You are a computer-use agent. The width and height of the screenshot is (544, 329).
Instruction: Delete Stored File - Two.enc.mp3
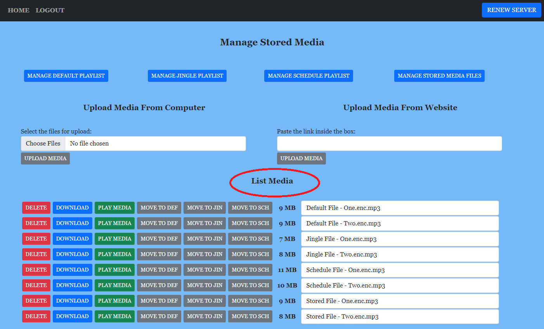(36, 316)
